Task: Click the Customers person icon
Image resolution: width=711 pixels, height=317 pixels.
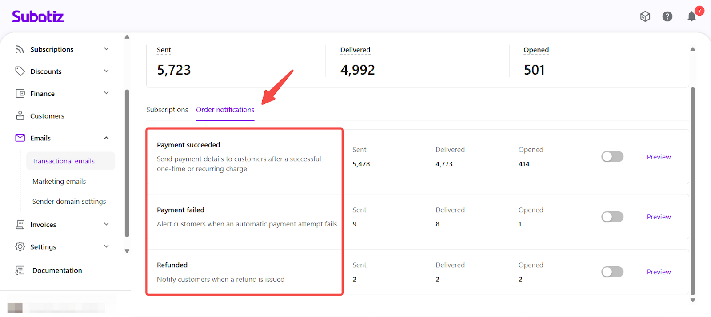Action: (20, 115)
